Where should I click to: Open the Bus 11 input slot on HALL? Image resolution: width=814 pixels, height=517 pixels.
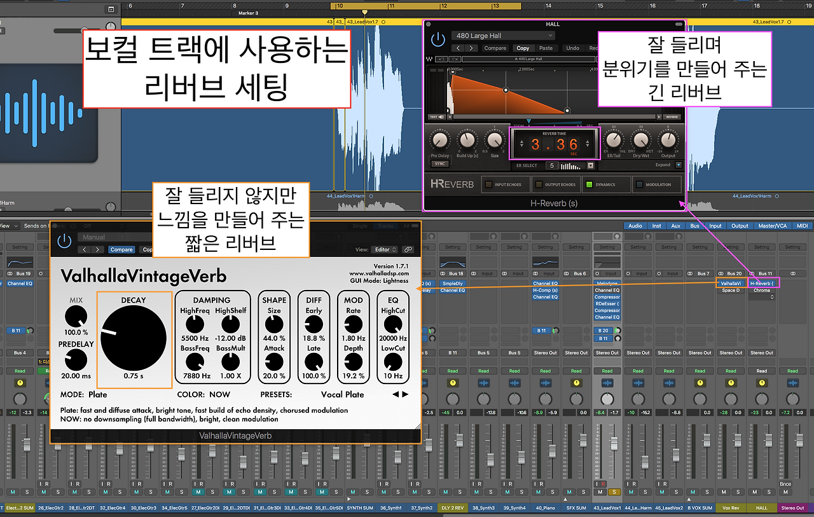[x=766, y=274]
